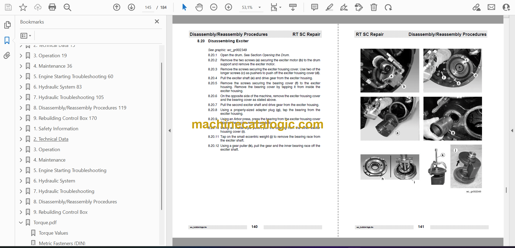Expand 'Engine Starting Troubleshooting 60' bookmark
The height and width of the screenshot is (248, 515).
21,77
